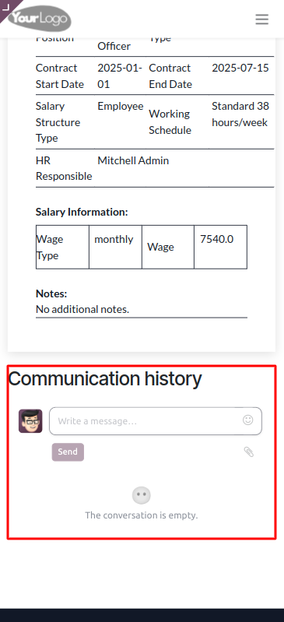Click the No additional notes text
Image resolution: width=284 pixels, height=622 pixels.
click(82, 309)
